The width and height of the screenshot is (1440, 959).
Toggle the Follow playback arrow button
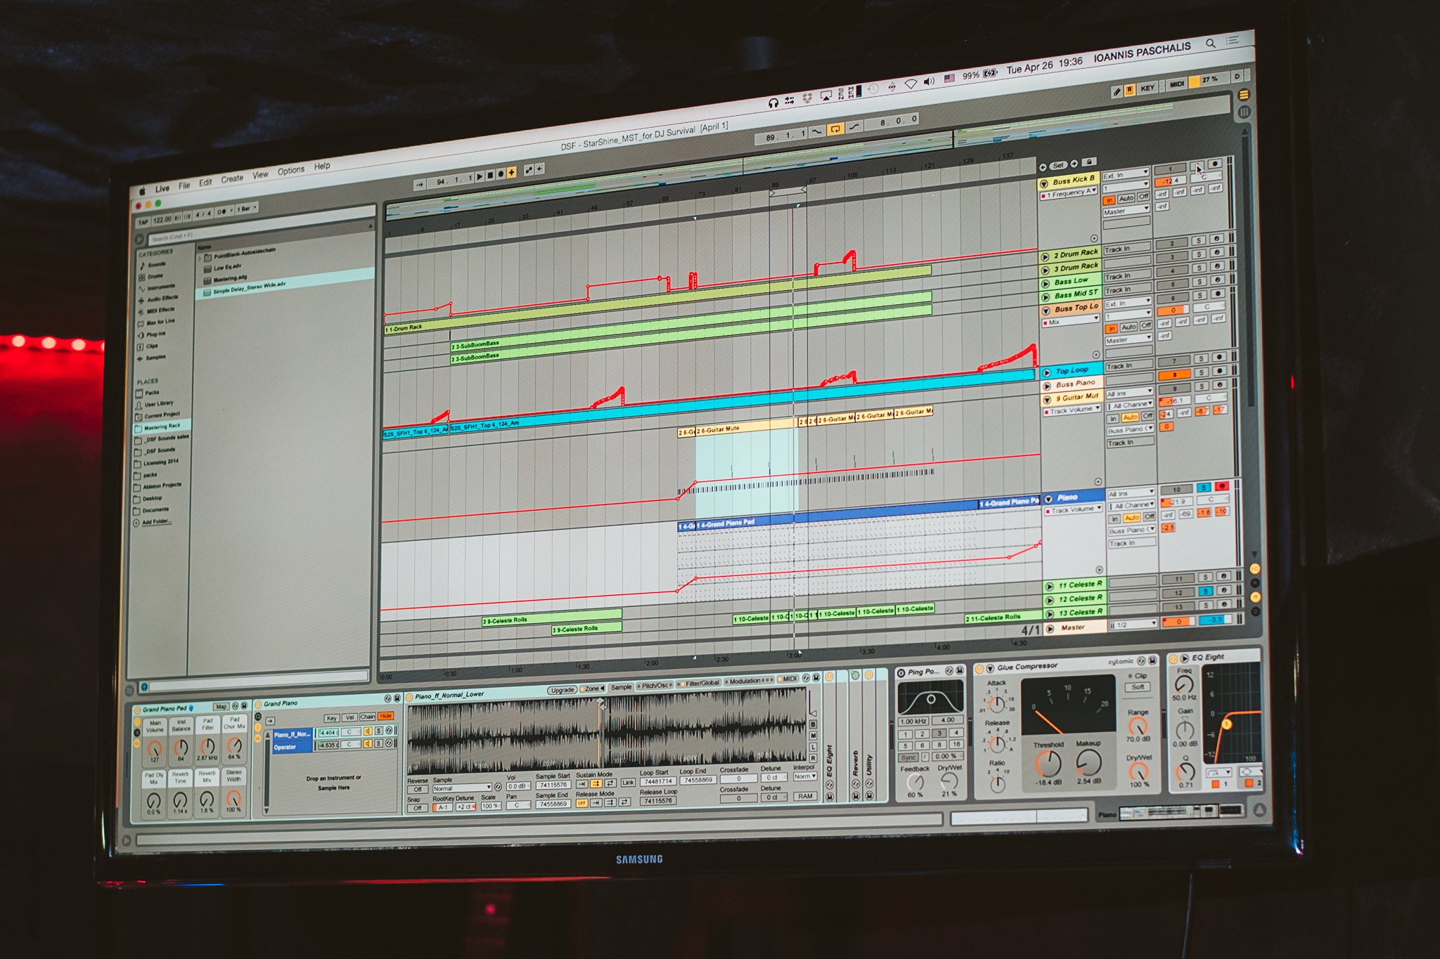click(x=420, y=184)
